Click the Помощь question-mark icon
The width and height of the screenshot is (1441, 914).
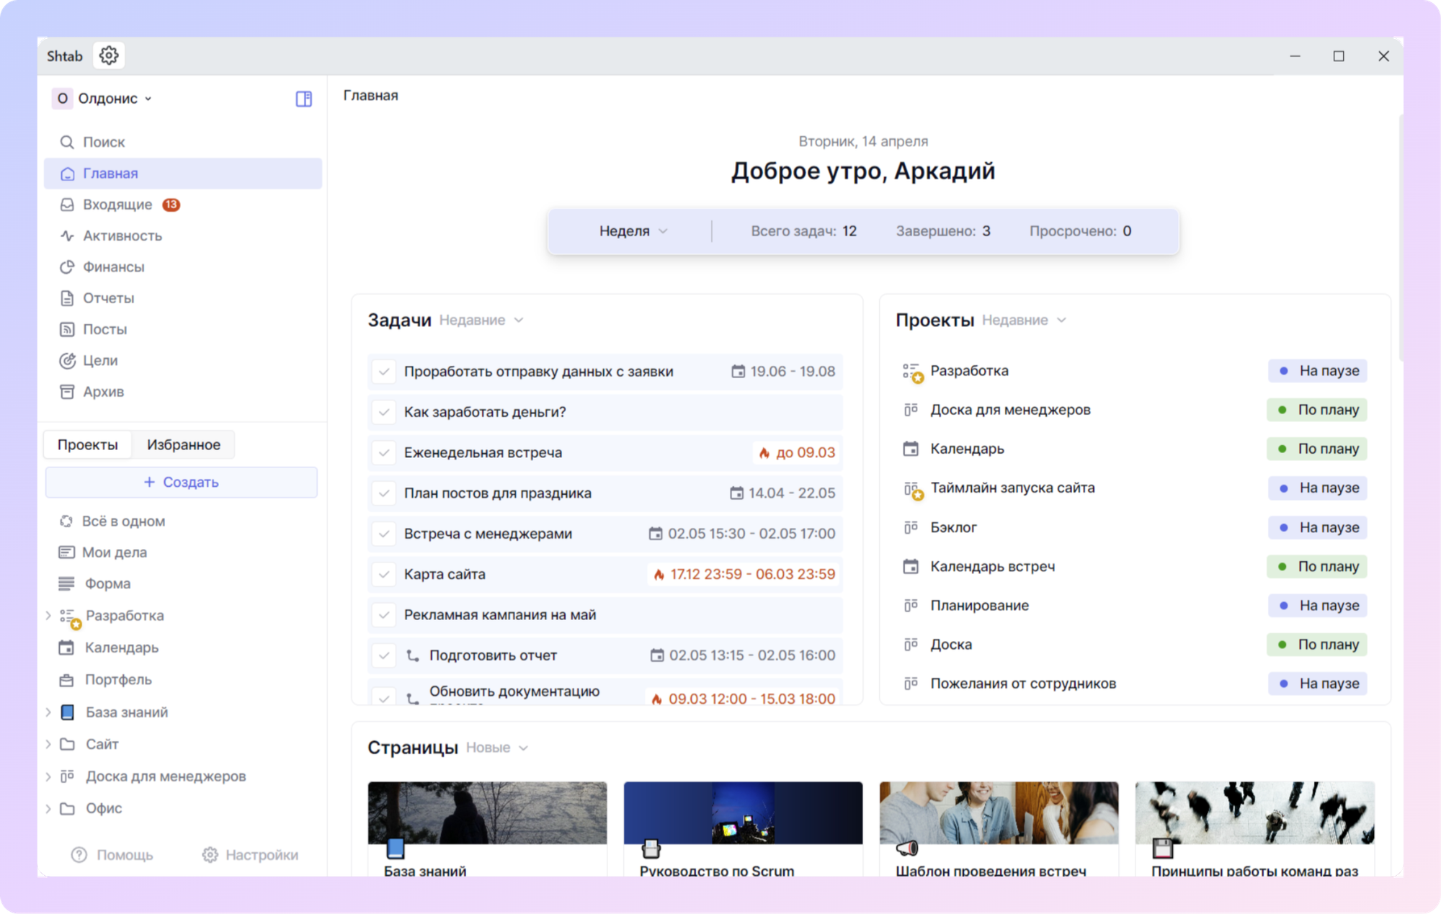[79, 854]
